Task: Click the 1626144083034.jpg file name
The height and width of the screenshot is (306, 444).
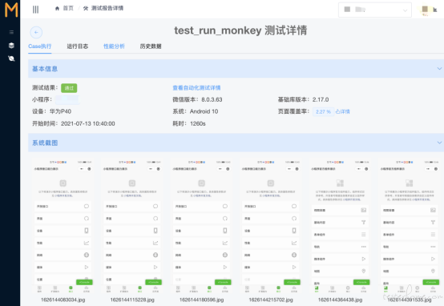Action: pos(63,300)
